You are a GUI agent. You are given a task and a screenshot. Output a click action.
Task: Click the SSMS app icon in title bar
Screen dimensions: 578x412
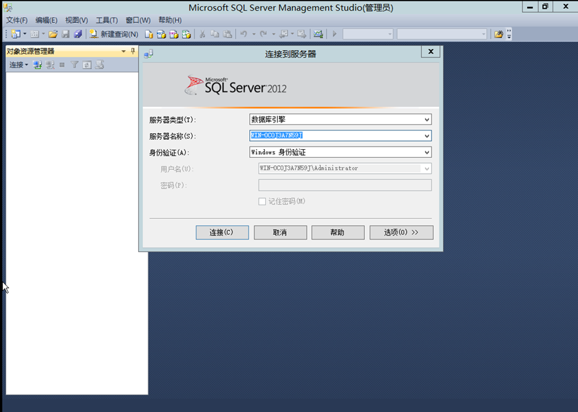[x=8, y=8]
